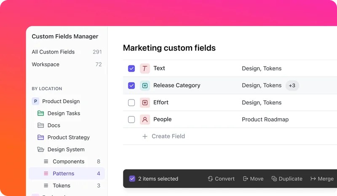This screenshot has width=337, height=196.
Task: Select the People field checkbox
Action: click(131, 120)
